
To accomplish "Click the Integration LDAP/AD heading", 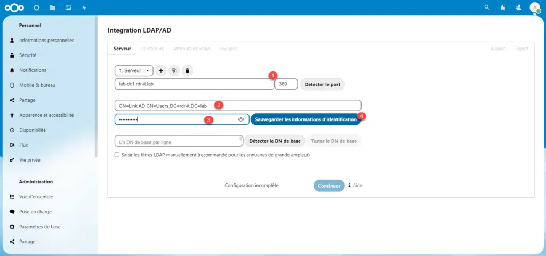I will click(x=139, y=30).
